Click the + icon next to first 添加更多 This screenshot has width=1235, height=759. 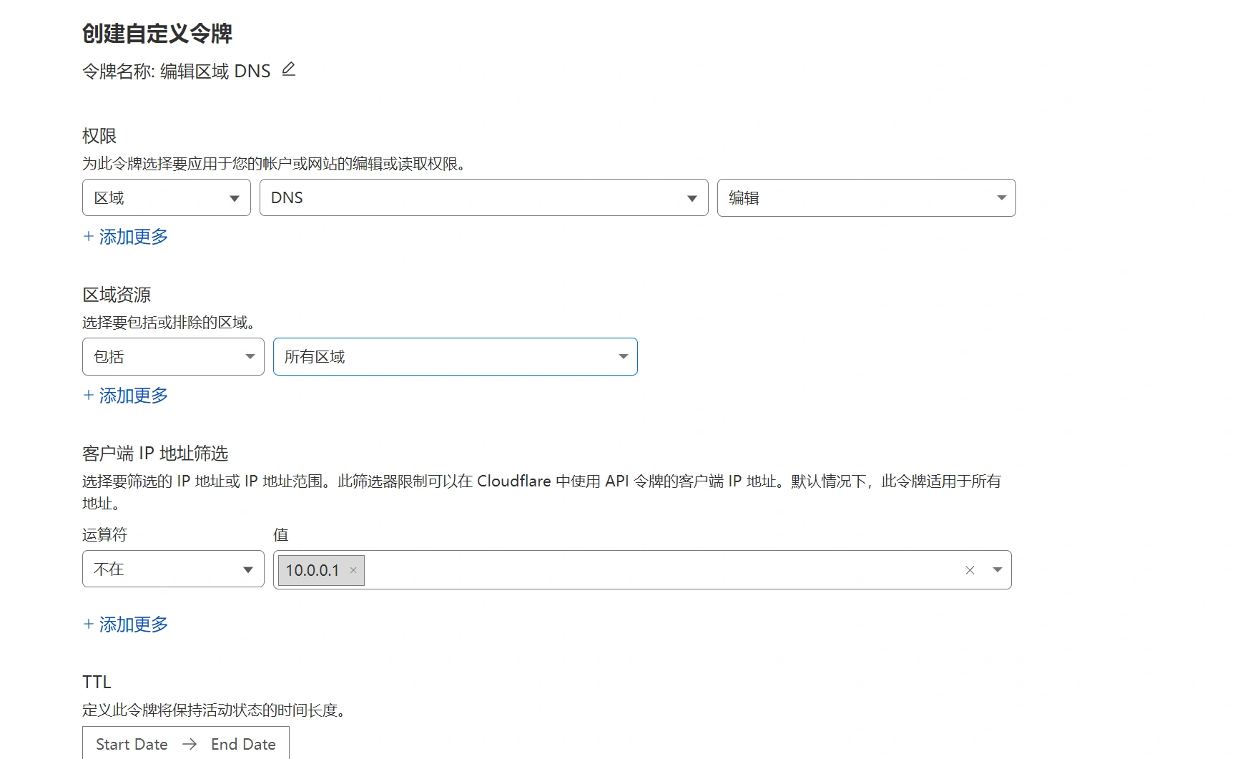click(87, 236)
